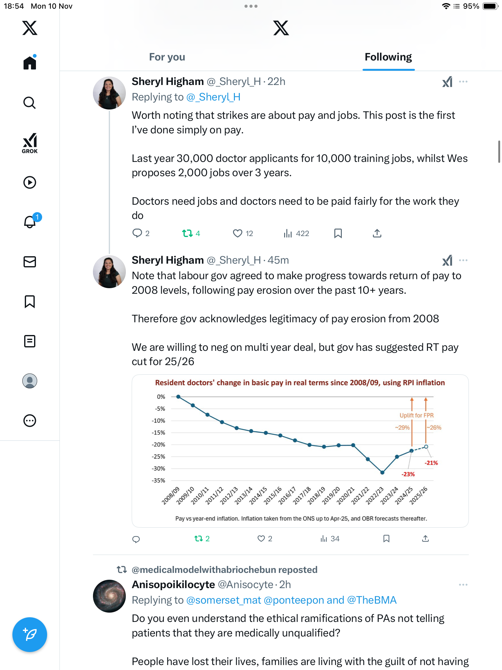Switch to the For you tab
The image size is (502, 670).
click(167, 57)
